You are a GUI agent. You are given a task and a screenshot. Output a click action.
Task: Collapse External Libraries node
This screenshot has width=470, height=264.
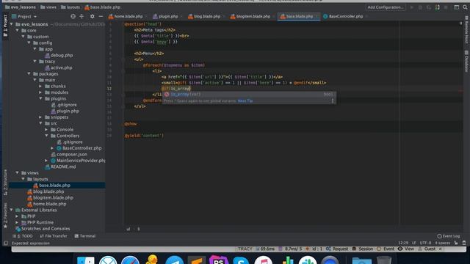[x=12, y=210]
